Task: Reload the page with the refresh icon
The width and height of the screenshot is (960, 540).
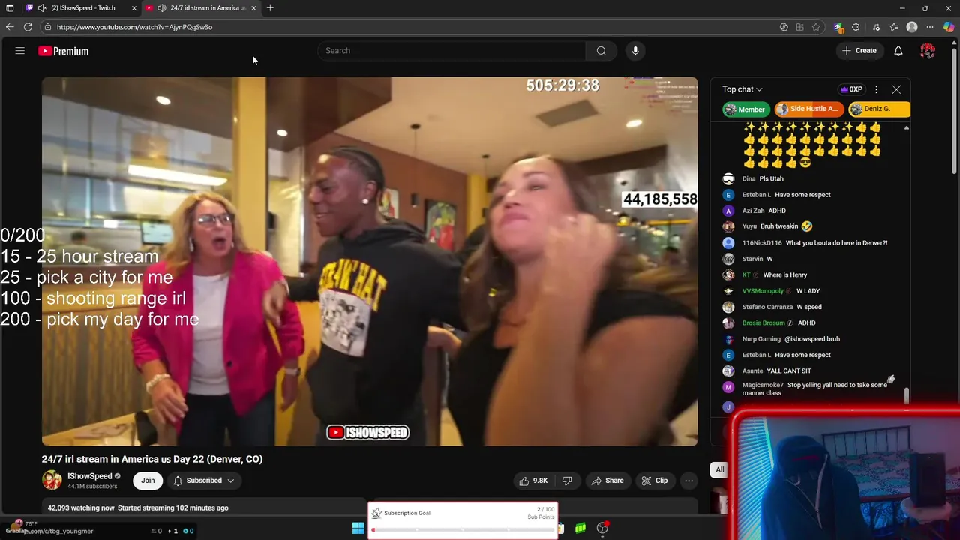Action: tap(28, 27)
